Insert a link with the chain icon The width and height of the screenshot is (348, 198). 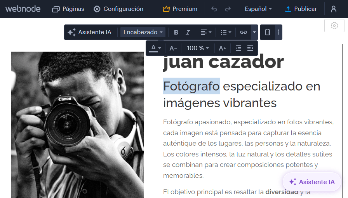tap(244, 32)
